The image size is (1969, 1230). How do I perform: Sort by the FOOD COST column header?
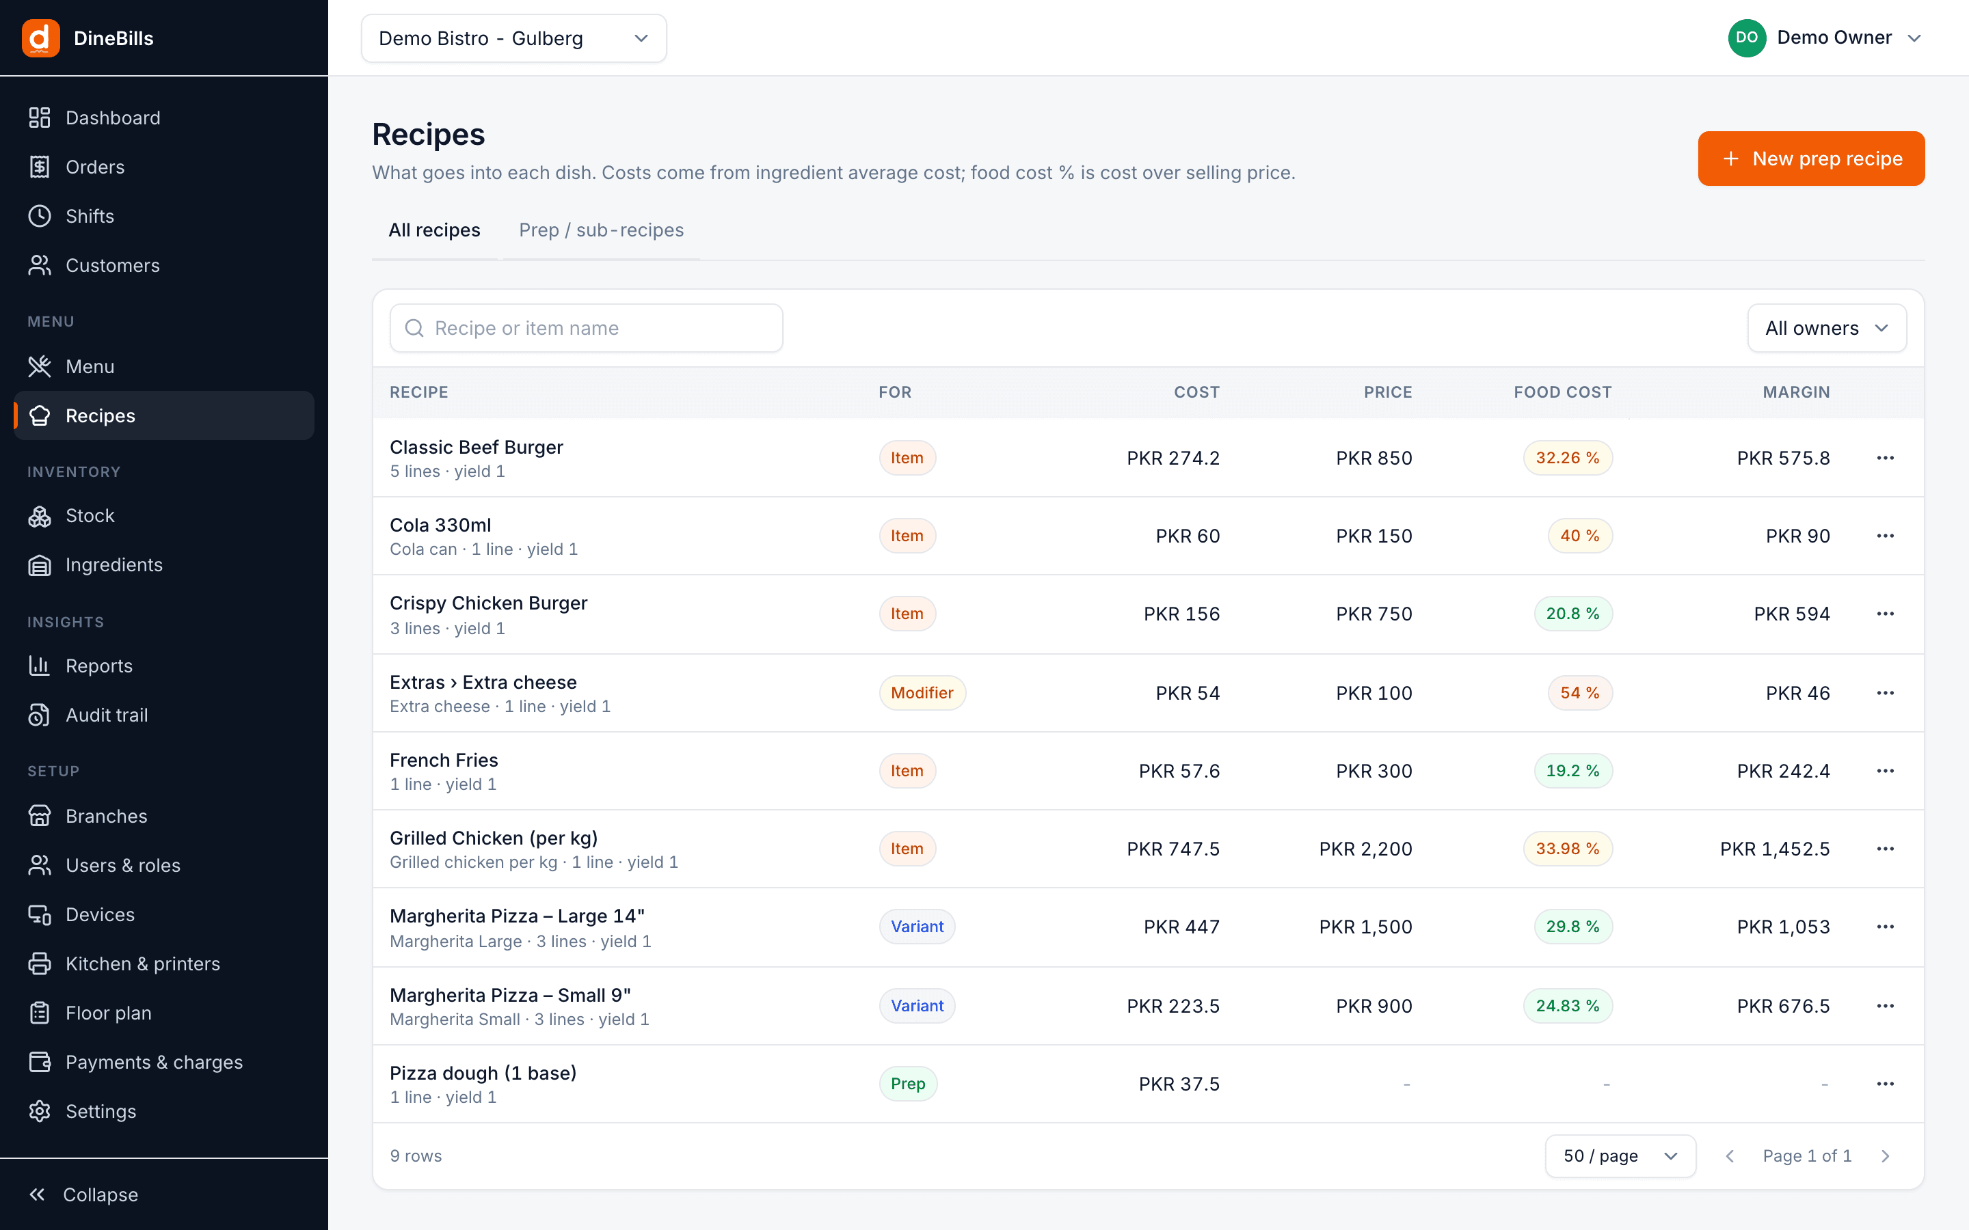tap(1562, 392)
